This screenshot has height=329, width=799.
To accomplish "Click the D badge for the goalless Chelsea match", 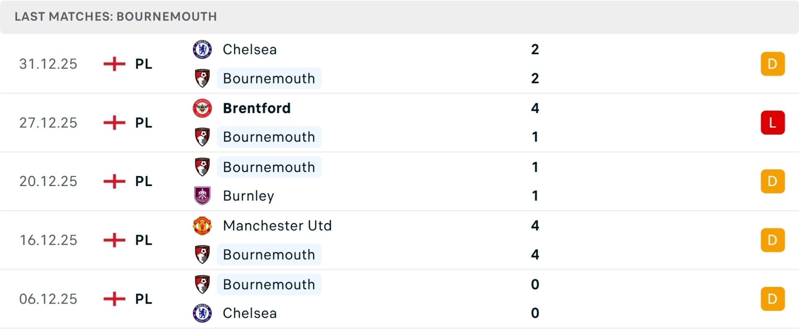I will (772, 299).
